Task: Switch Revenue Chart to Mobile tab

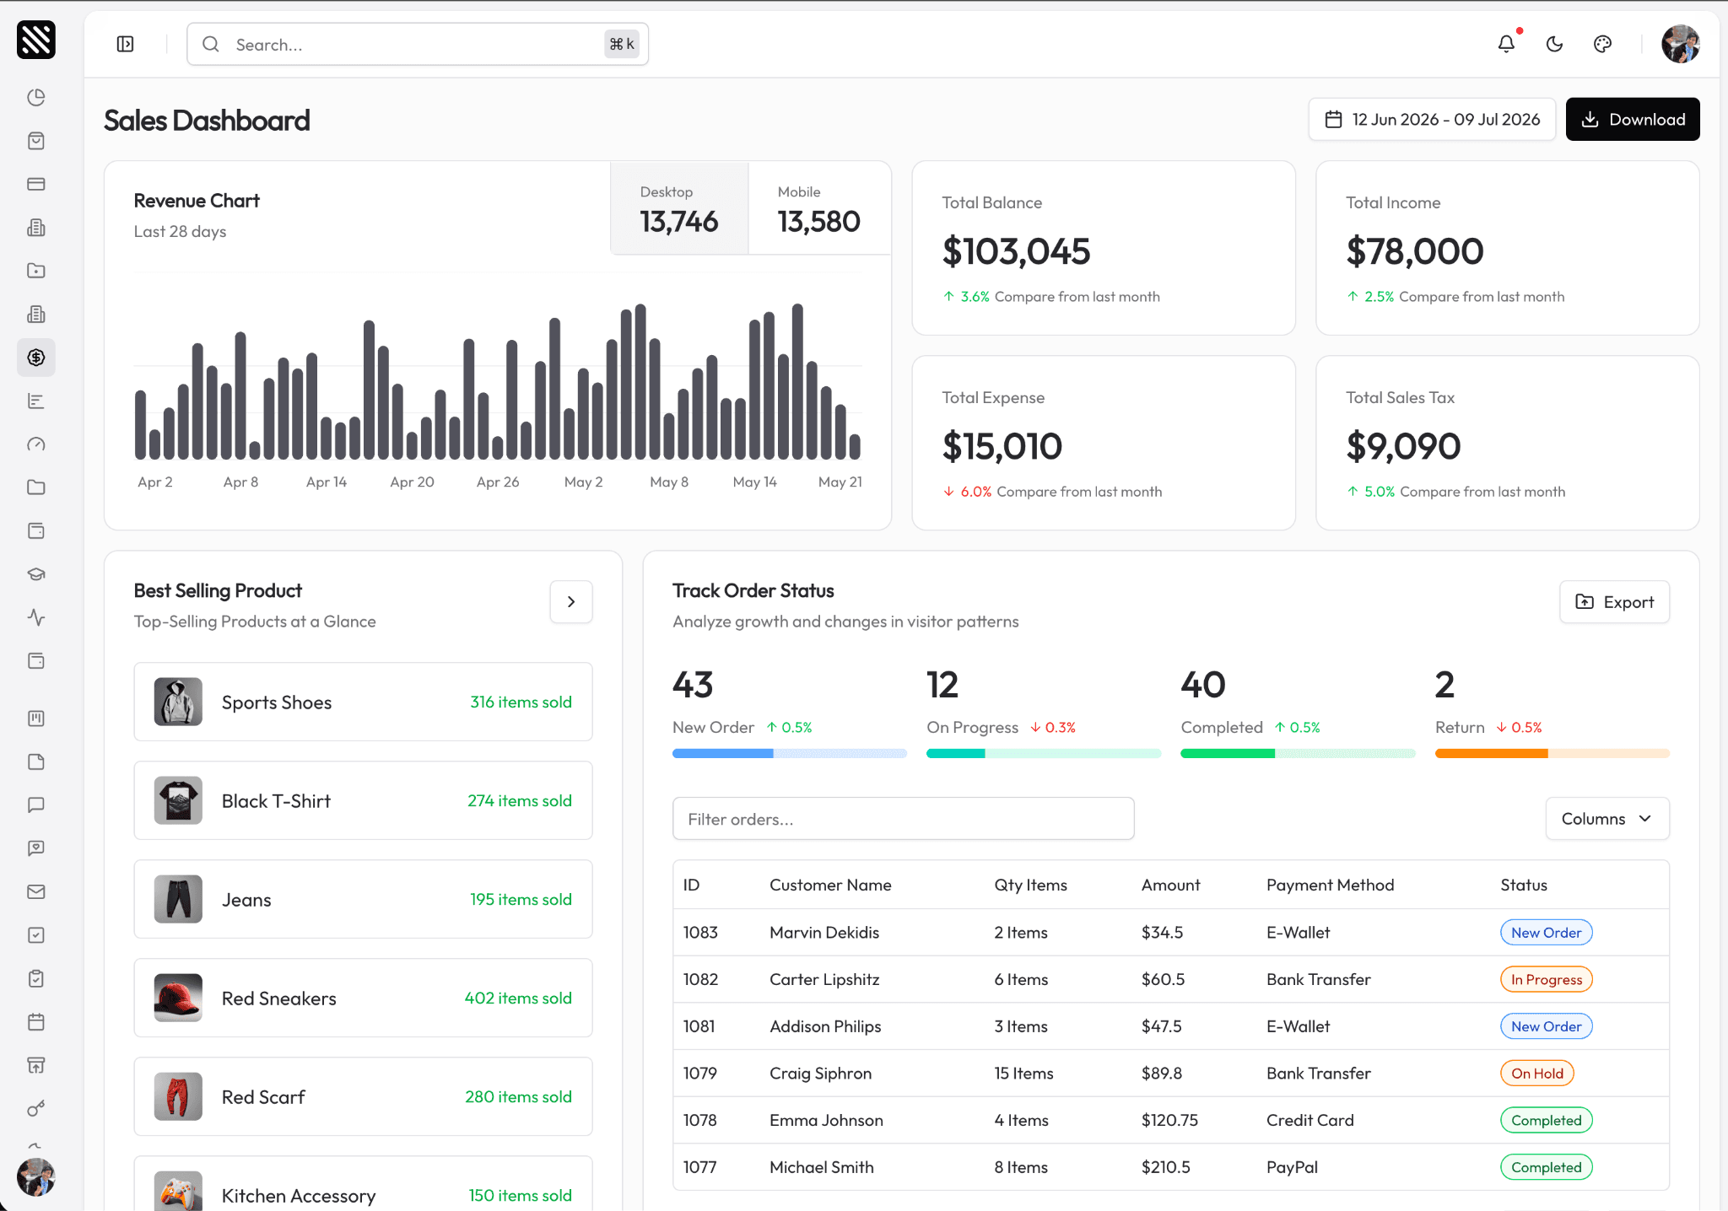Action: (x=819, y=208)
